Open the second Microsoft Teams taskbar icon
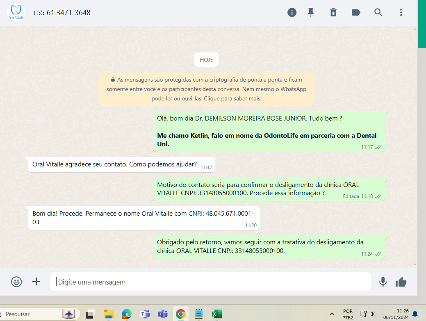 163,314
